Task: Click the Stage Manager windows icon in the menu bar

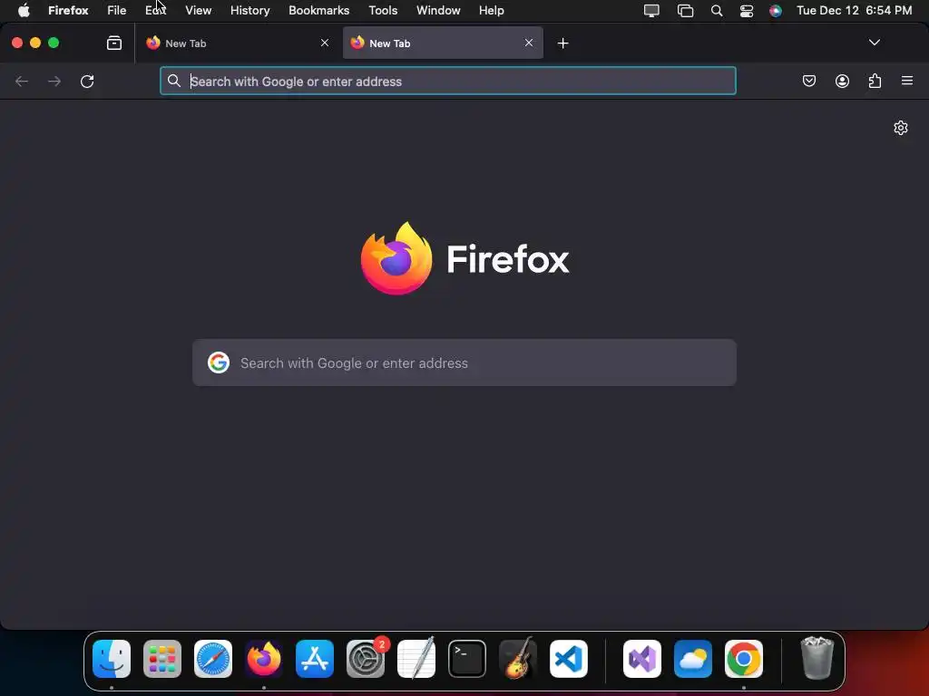Action: coord(686,11)
